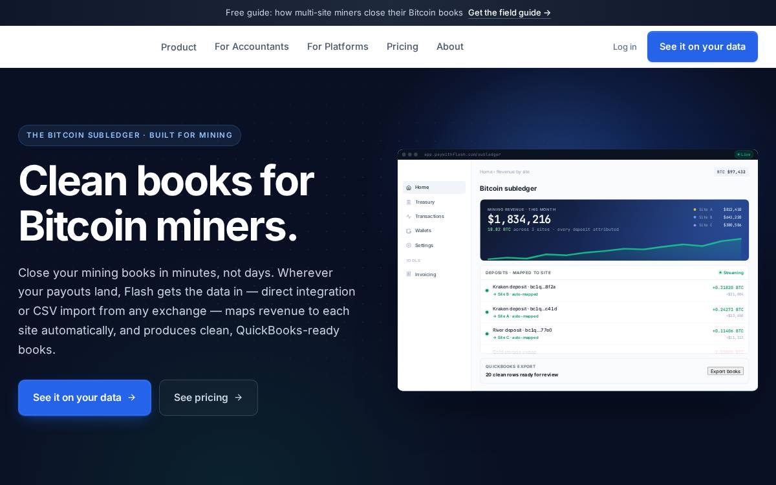Click the QUICKBOOKS EXPORT label
Image resolution: width=776 pixels, height=485 pixels.
pos(511,367)
